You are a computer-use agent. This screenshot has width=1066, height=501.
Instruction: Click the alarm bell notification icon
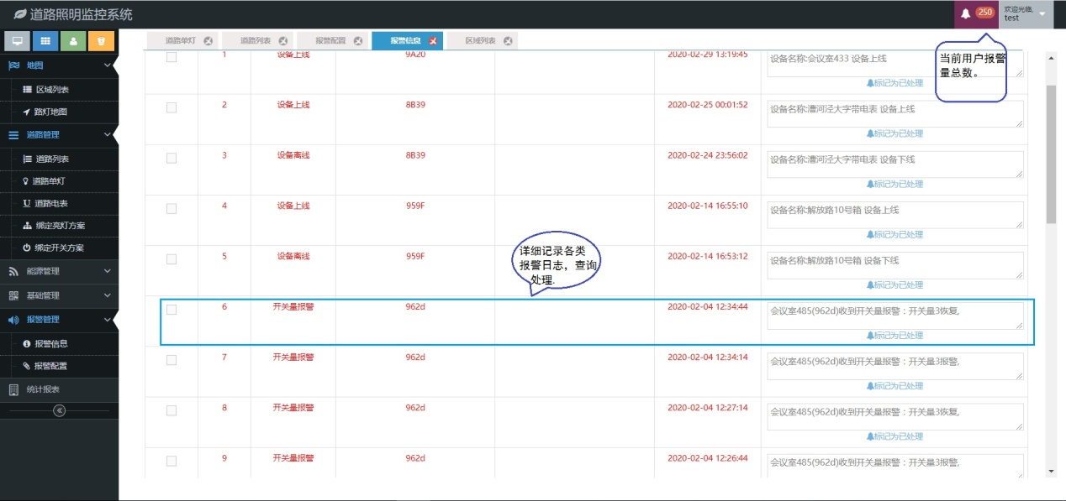click(x=966, y=13)
